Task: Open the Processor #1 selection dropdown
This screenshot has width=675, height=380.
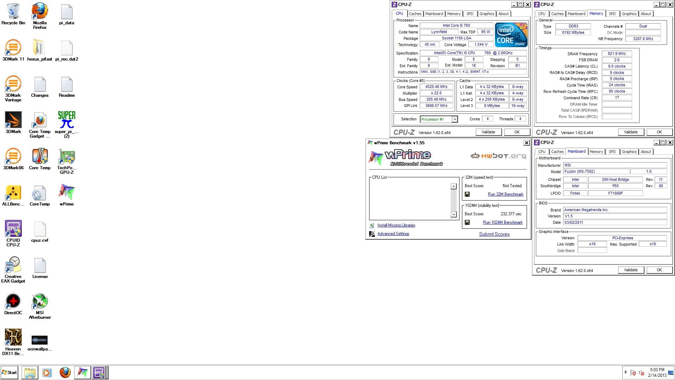Action: pos(455,119)
